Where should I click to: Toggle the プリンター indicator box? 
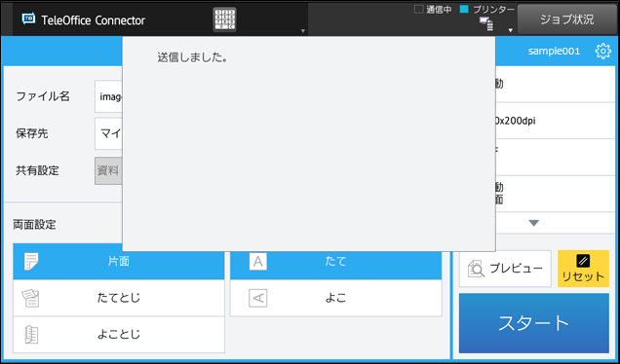(464, 9)
